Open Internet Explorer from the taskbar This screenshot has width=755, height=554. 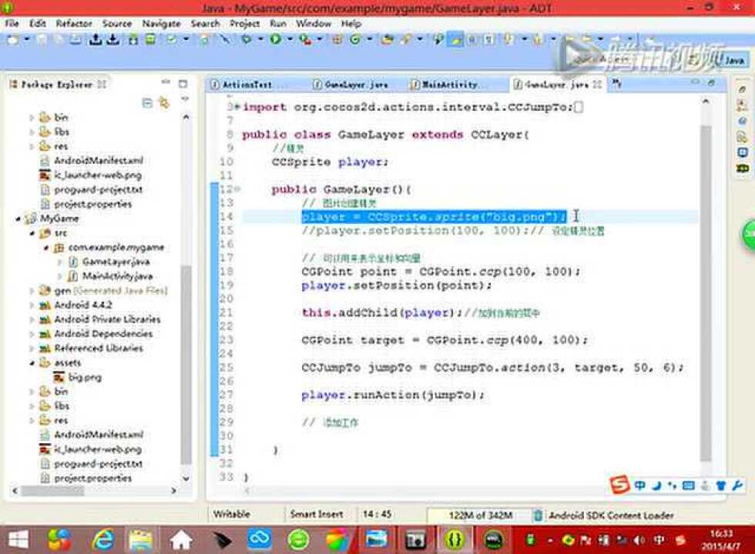point(101,539)
